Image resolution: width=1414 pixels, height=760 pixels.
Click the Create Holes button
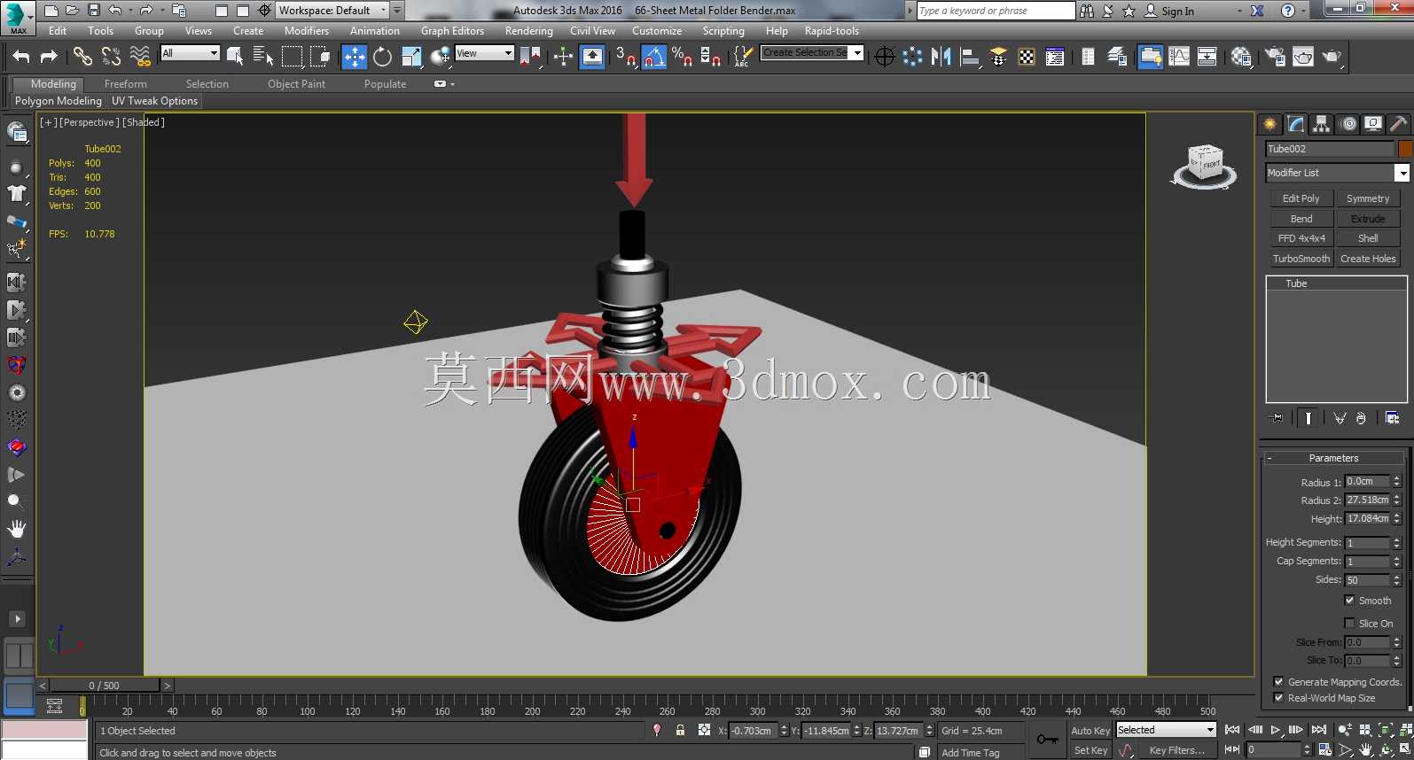(x=1368, y=259)
